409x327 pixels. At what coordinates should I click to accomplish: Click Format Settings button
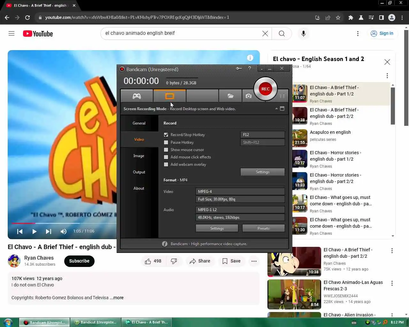pos(217,228)
